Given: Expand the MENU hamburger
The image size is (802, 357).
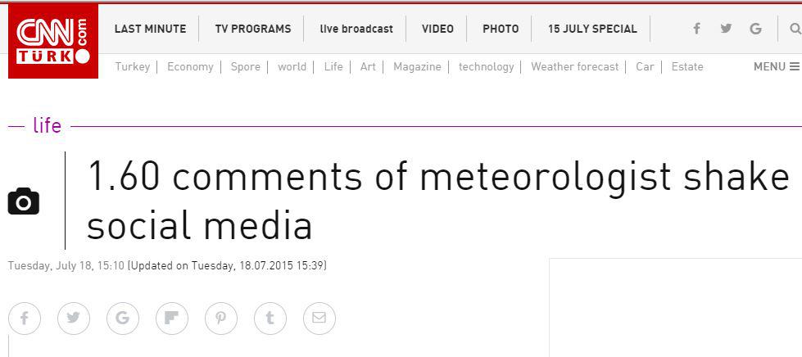Looking at the screenshot, I should tap(777, 66).
